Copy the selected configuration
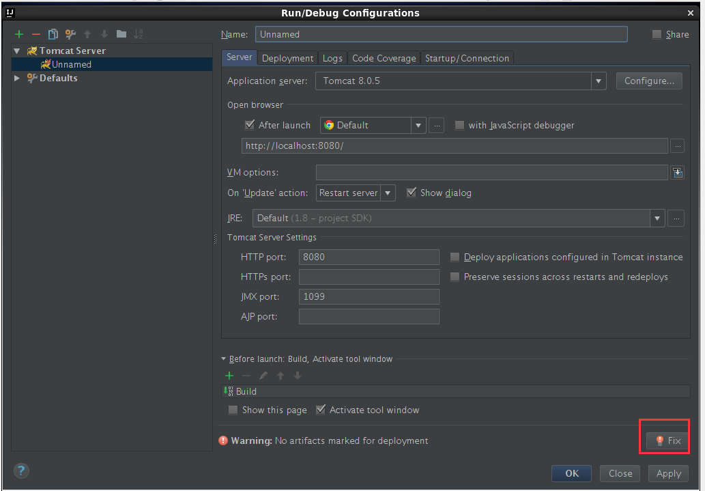The height and width of the screenshot is (491, 705). click(x=53, y=34)
